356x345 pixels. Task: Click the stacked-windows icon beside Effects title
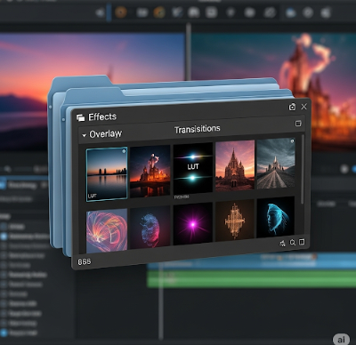[80, 117]
